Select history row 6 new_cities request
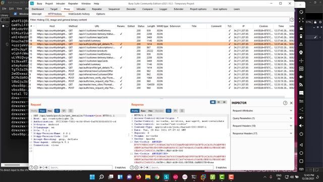The image size is (323, 182). [x=161, y=84]
